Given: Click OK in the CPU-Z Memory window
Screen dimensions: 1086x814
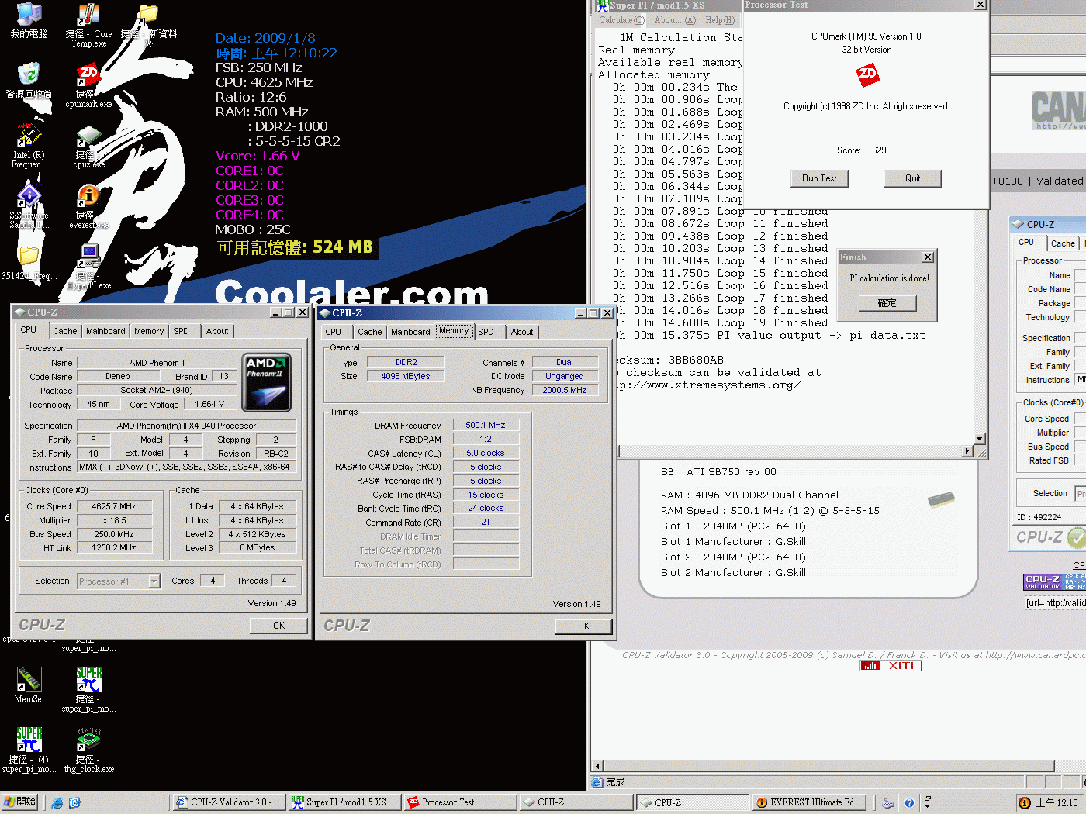Looking at the screenshot, I should pyautogui.click(x=583, y=626).
